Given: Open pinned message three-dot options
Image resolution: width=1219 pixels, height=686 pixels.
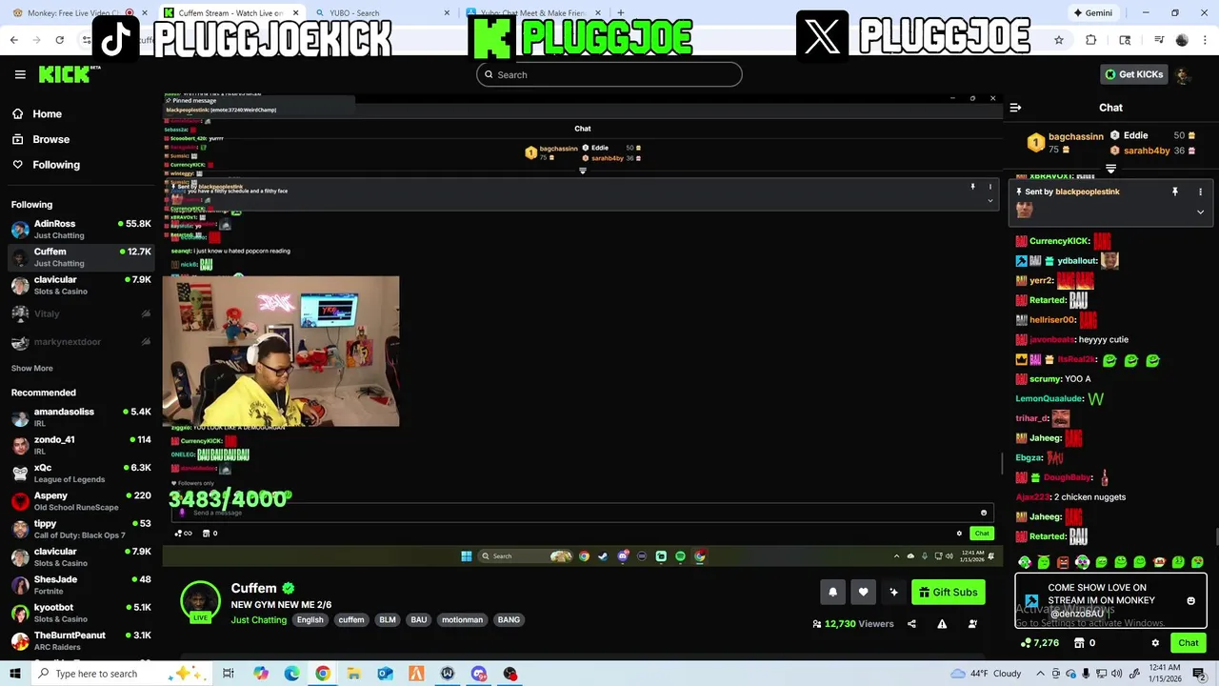Looking at the screenshot, I should [x=1200, y=192].
